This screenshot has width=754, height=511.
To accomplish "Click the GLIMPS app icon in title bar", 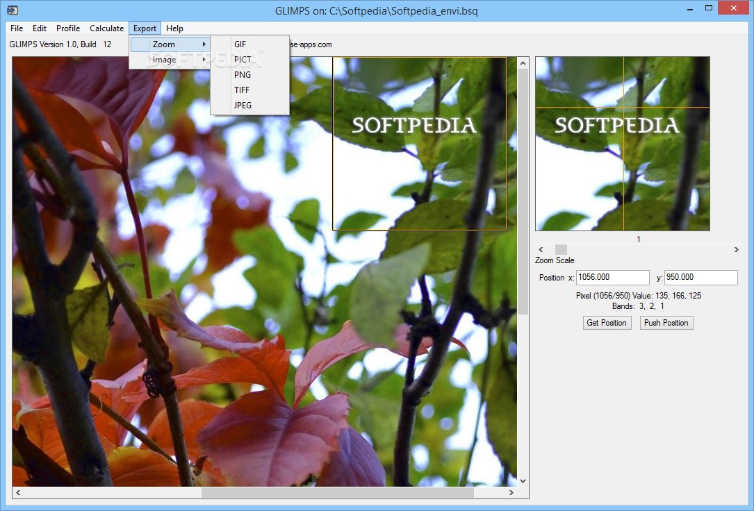I will coord(13,10).
